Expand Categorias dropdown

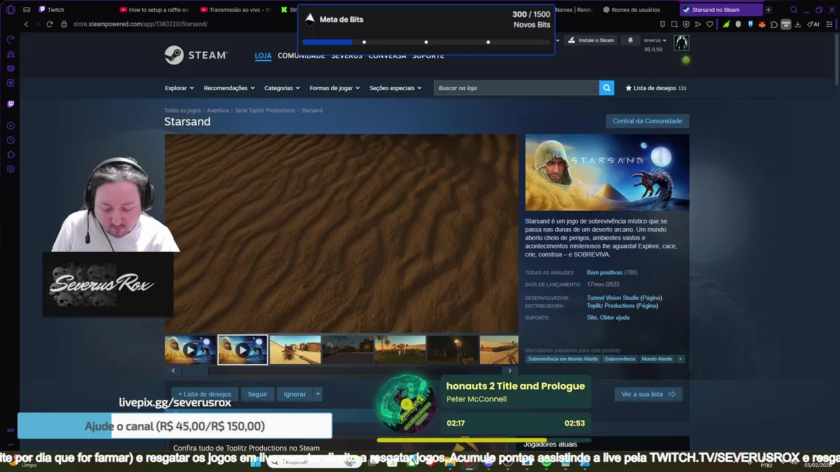point(282,88)
